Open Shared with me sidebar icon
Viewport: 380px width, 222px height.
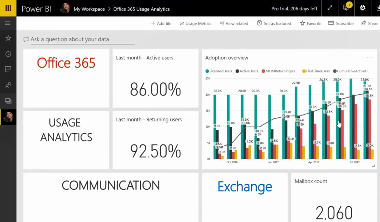[x=8, y=85]
